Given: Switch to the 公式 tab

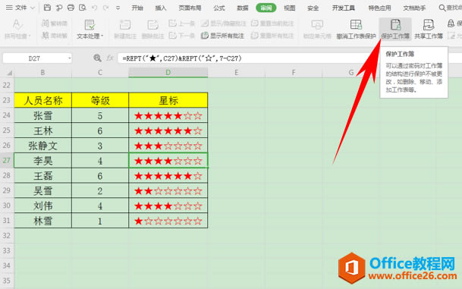Looking at the screenshot, I should pyautogui.click(x=219, y=8).
